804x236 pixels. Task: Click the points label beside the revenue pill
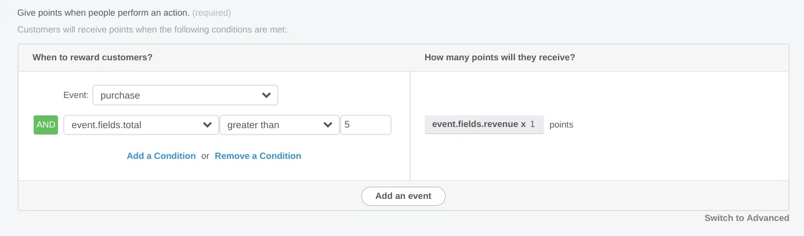click(x=562, y=125)
